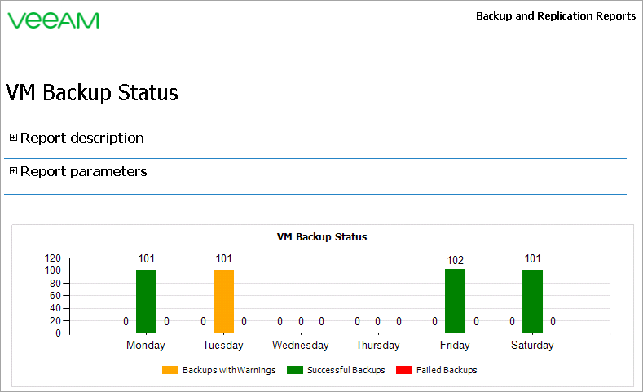This screenshot has width=643, height=392.
Task: Open the Report description heading text
Action: (x=82, y=139)
